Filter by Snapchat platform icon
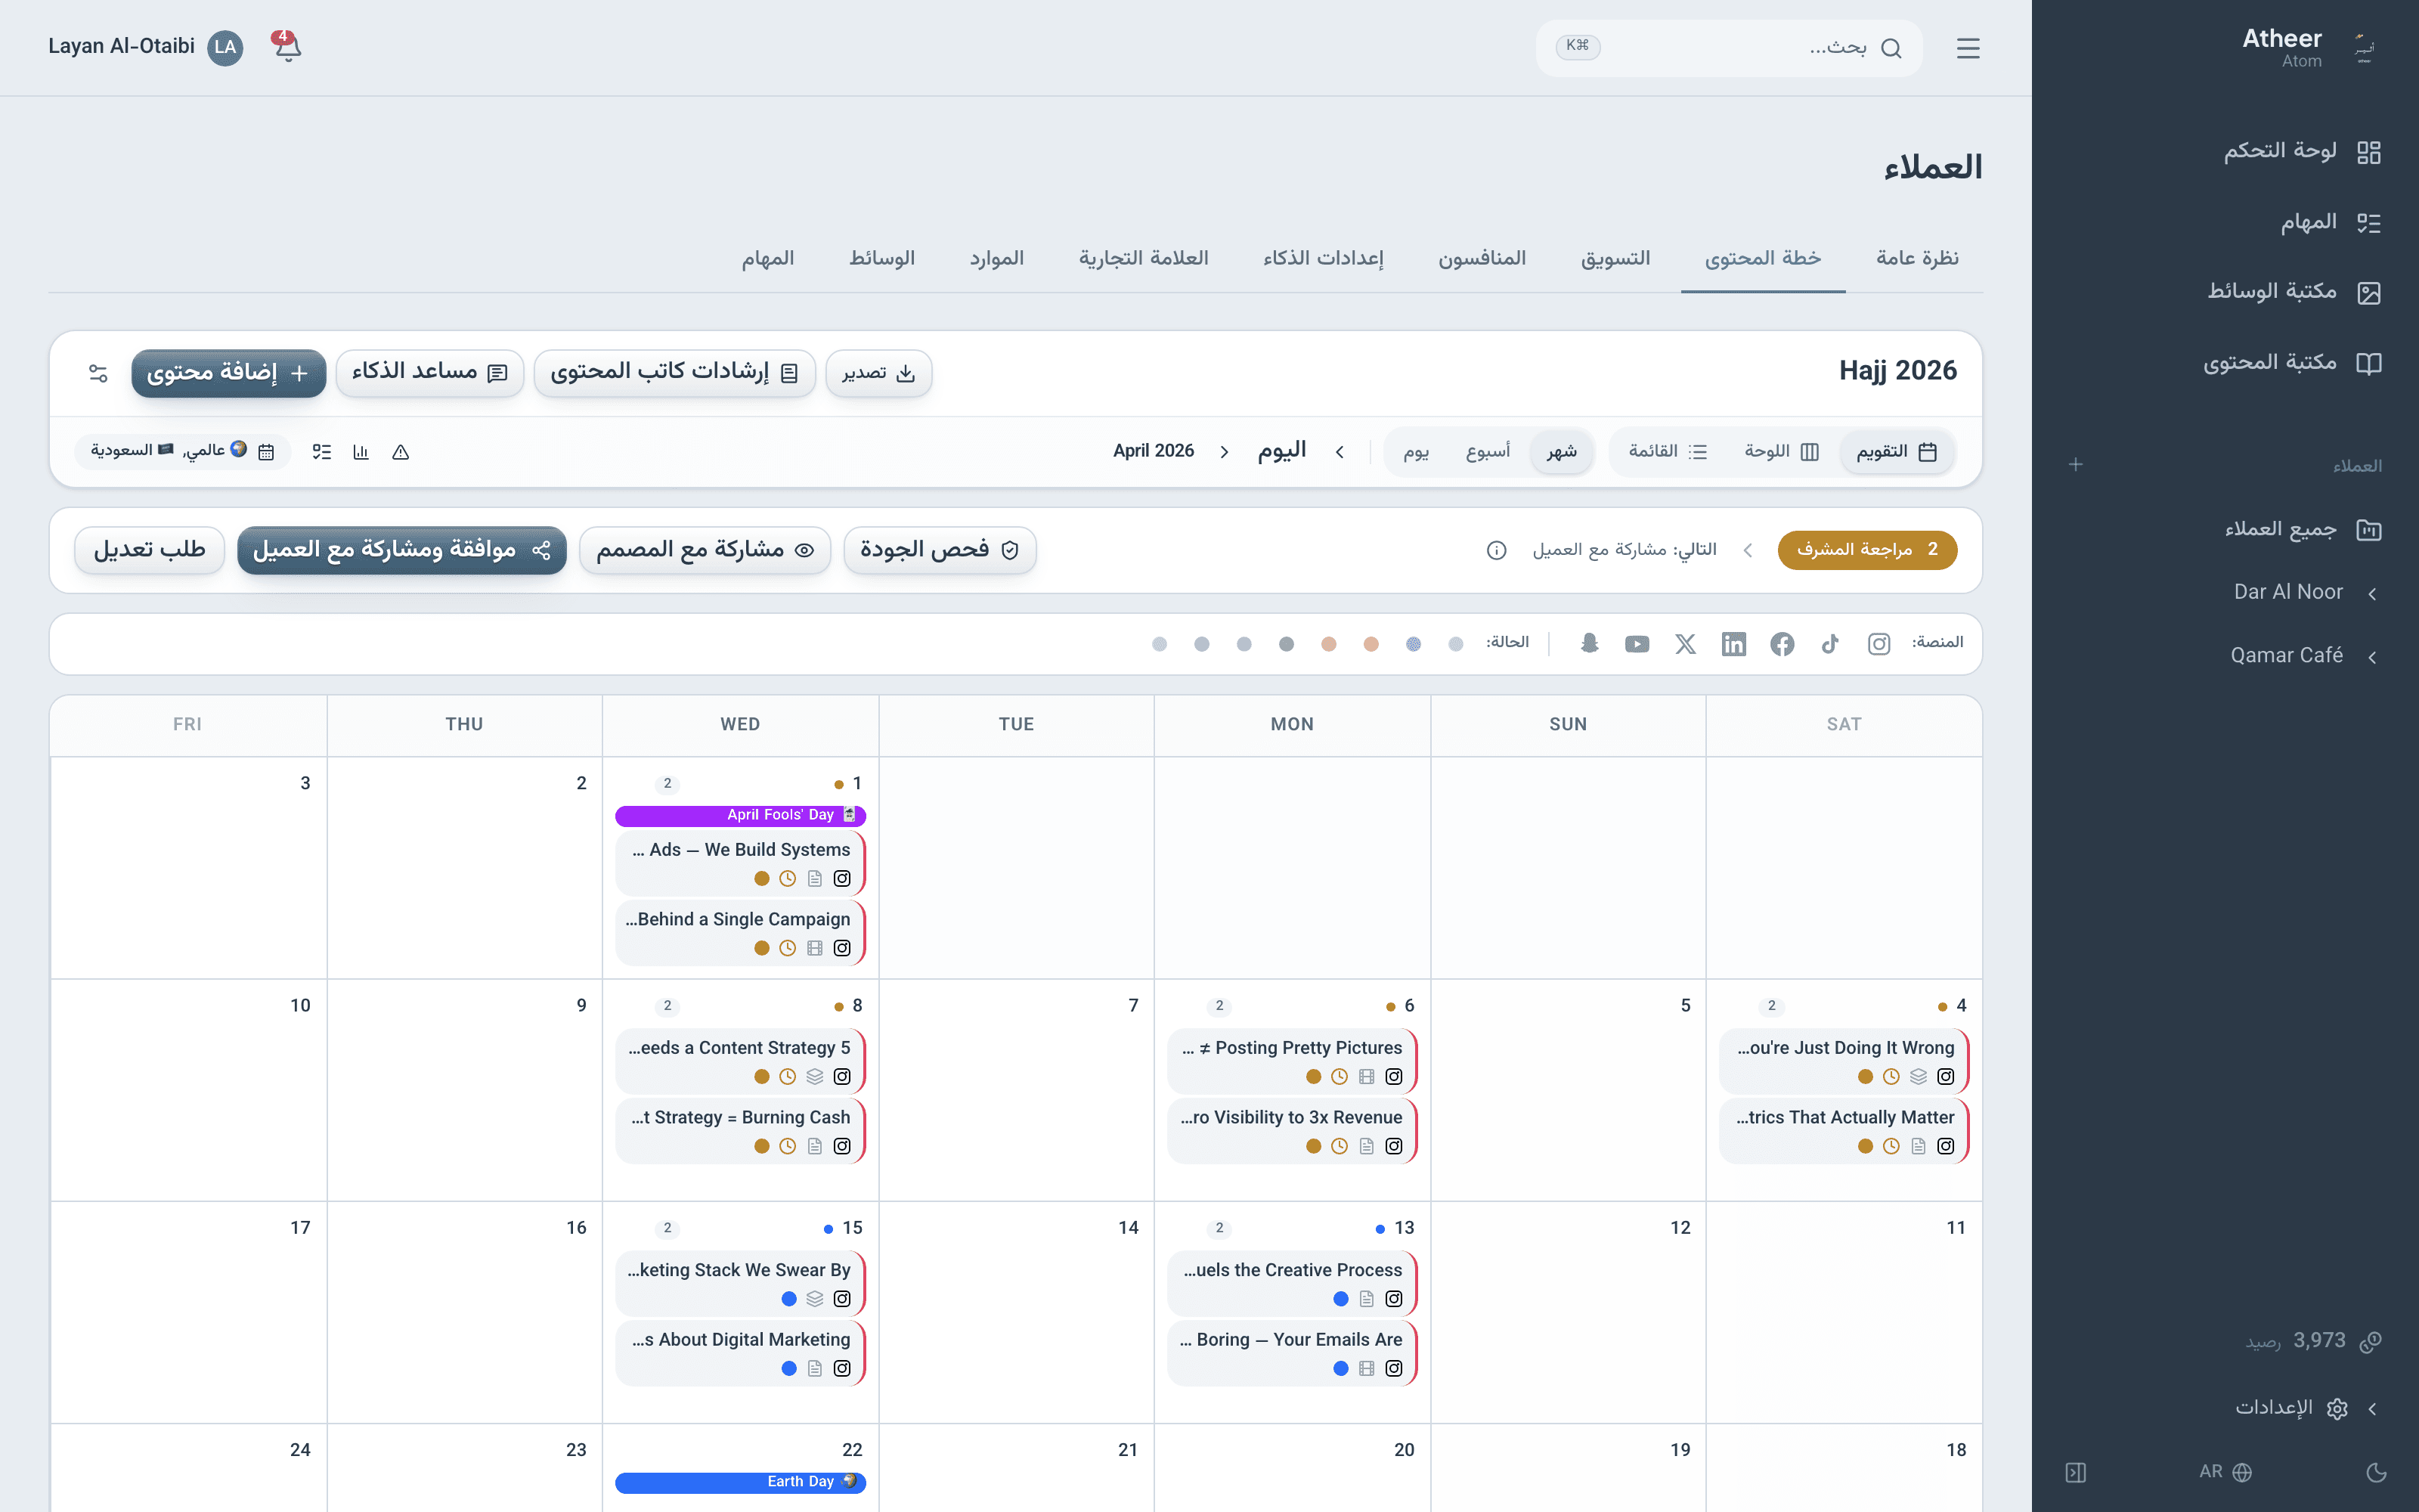 pyautogui.click(x=1589, y=644)
